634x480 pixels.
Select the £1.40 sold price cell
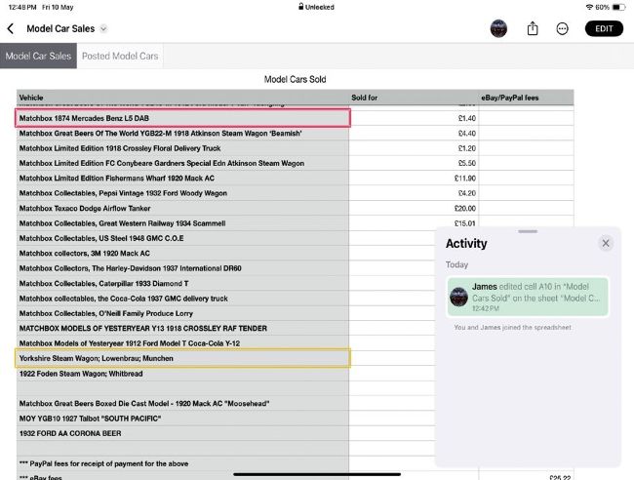(414, 118)
